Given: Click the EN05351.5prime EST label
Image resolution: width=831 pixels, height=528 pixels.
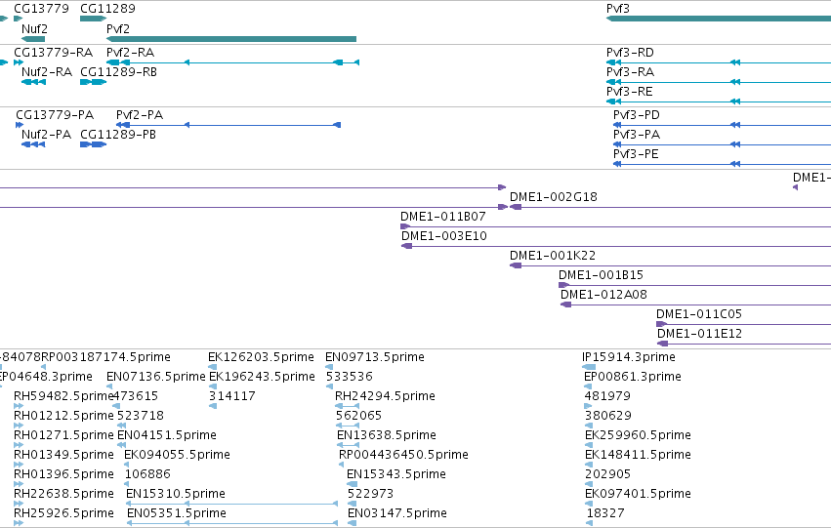Looking at the screenshot, I should coord(177,514).
